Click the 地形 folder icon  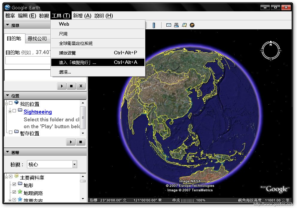(20, 183)
